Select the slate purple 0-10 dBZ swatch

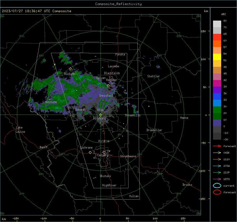(217, 123)
